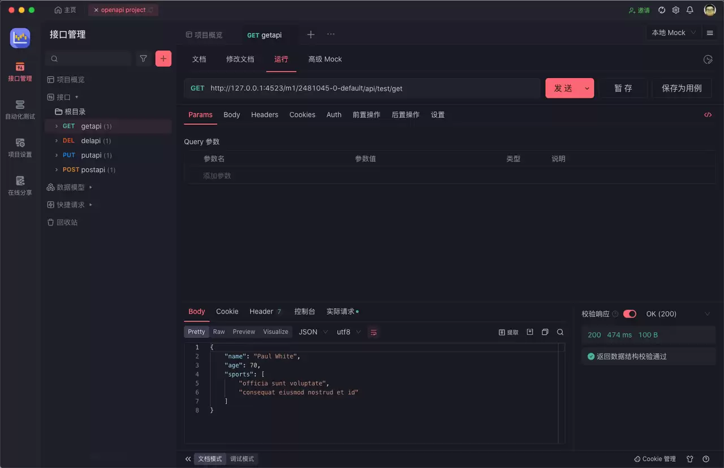724x468 pixels.
Task: Click the notification bell icon
Action: 690,10
